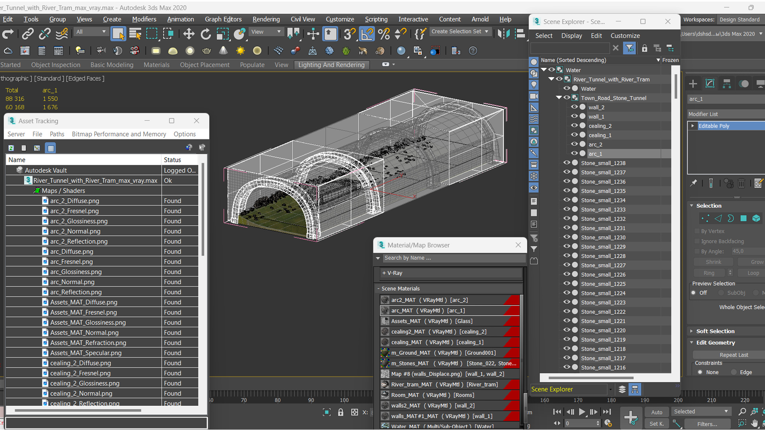The height and width of the screenshot is (430, 765).
Task: Click the teapot primitive icon
Action: pyautogui.click(x=206, y=51)
